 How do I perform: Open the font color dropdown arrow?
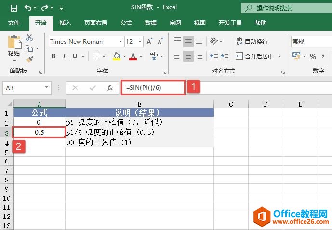click(x=141, y=56)
